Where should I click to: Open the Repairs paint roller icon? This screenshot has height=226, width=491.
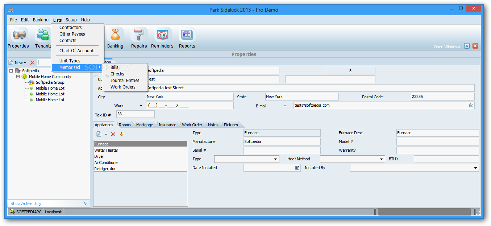(139, 35)
